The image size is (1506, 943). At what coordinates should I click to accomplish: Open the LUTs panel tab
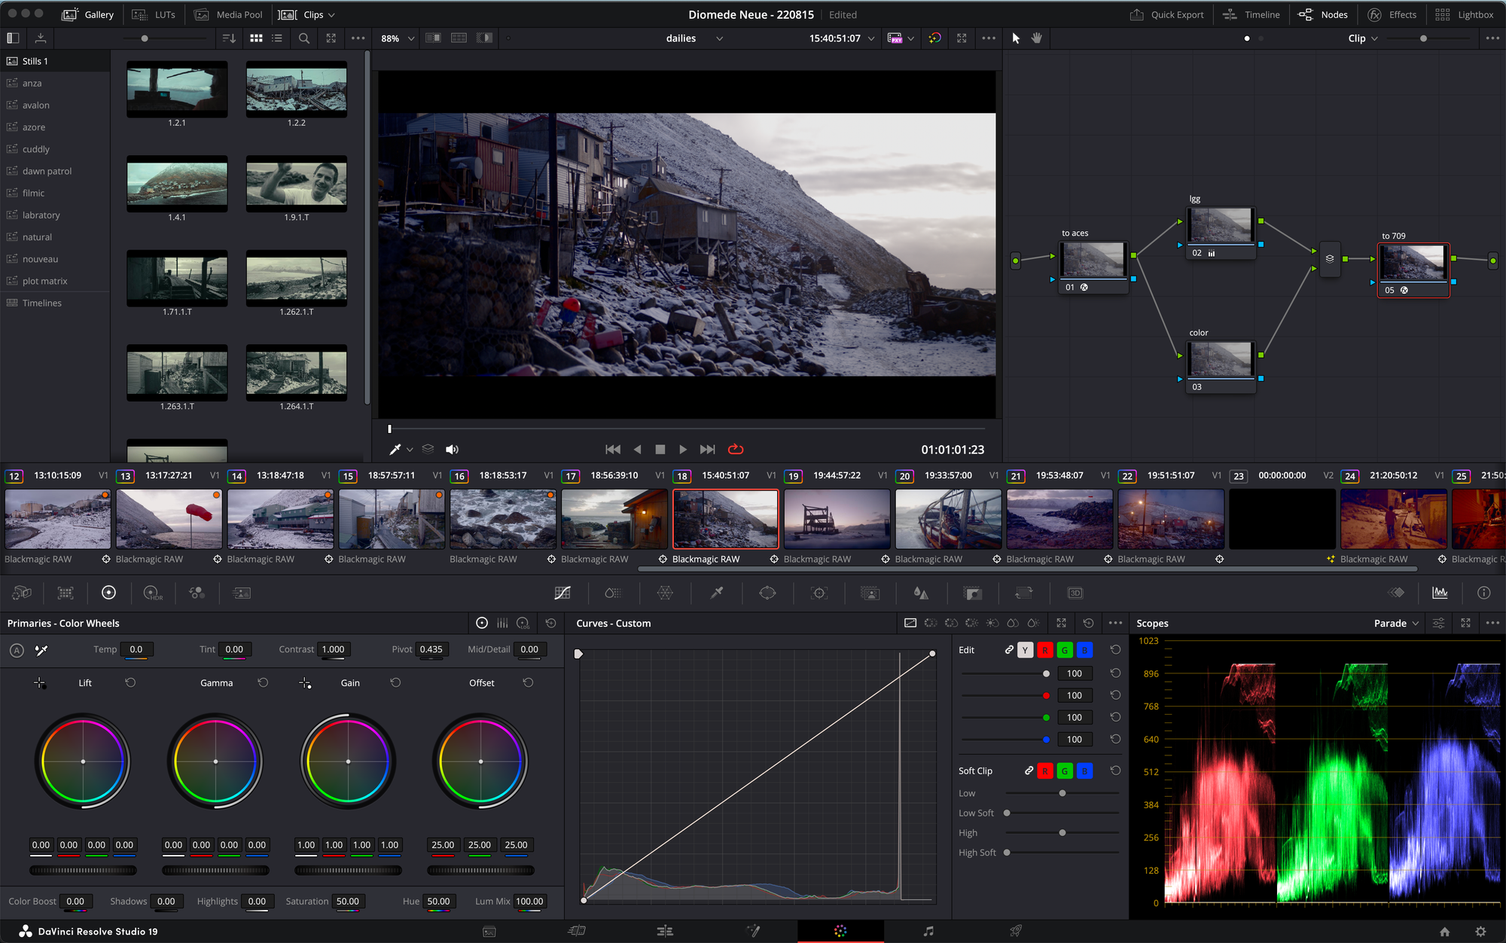154,14
